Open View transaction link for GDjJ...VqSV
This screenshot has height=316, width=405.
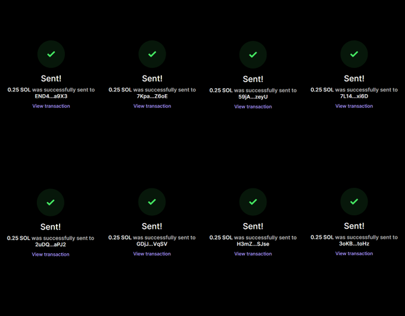click(x=152, y=254)
